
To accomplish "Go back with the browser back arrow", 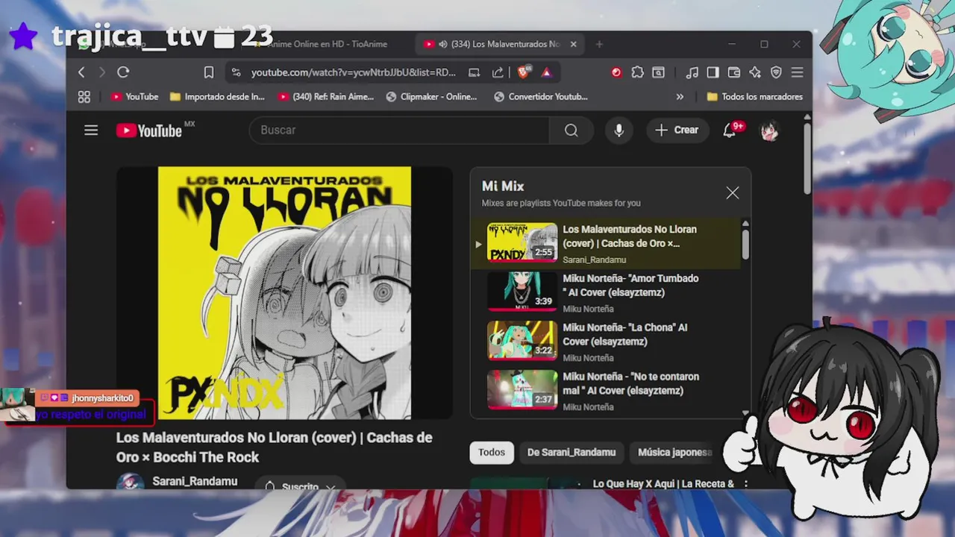I will [81, 72].
